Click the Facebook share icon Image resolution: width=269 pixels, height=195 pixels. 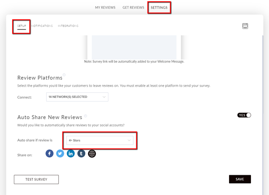pyautogui.click(x=50, y=153)
